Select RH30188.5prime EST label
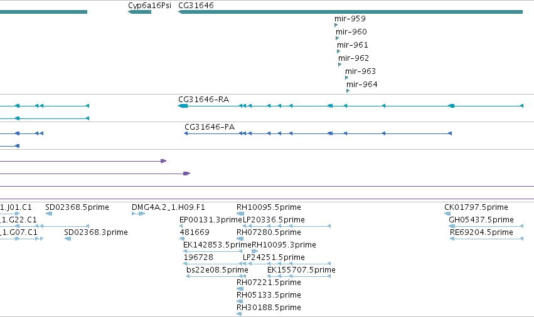 (269, 308)
